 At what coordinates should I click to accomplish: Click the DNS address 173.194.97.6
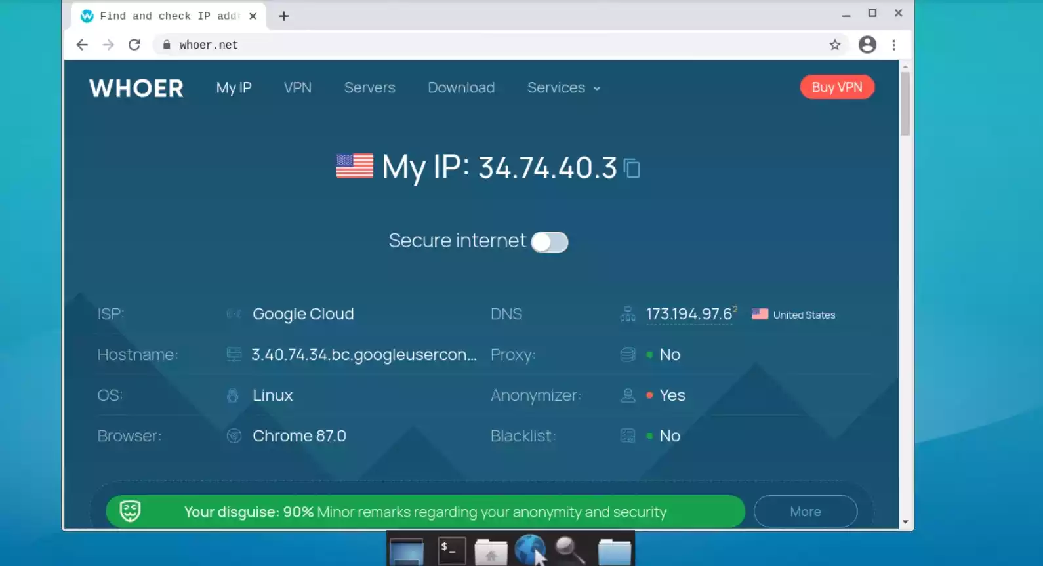tap(689, 314)
